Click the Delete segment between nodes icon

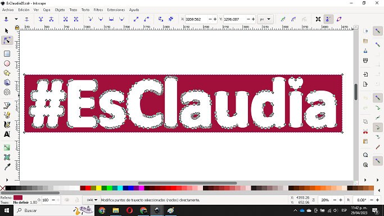point(76,19)
